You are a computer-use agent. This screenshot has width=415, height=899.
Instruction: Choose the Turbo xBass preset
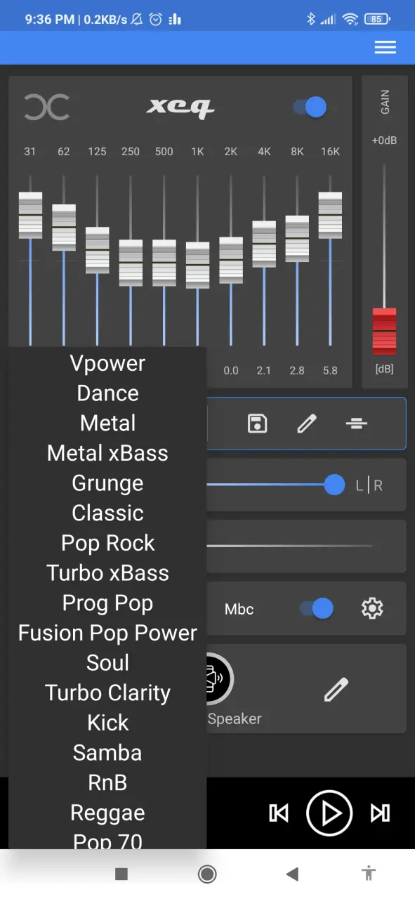(107, 573)
